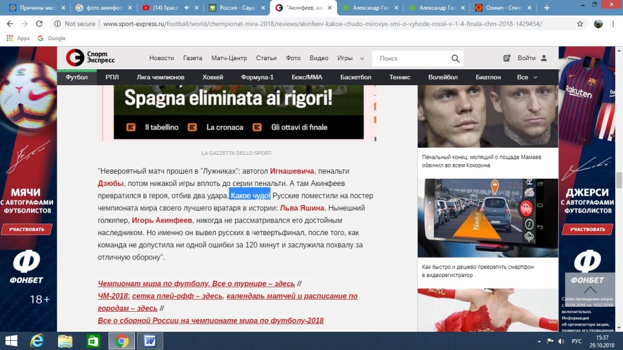Open the Видео section

pyautogui.click(x=319, y=58)
